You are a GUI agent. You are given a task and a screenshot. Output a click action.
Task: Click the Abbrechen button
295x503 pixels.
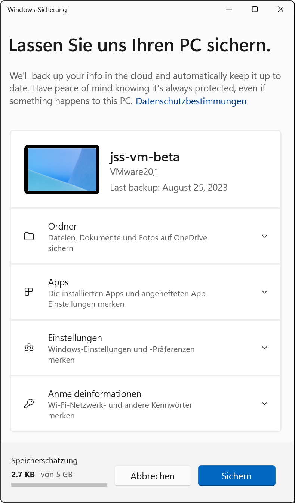[153, 476]
